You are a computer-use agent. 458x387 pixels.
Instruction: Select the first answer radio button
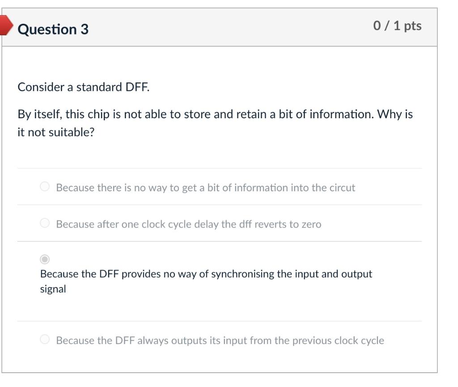pyautogui.click(x=45, y=187)
